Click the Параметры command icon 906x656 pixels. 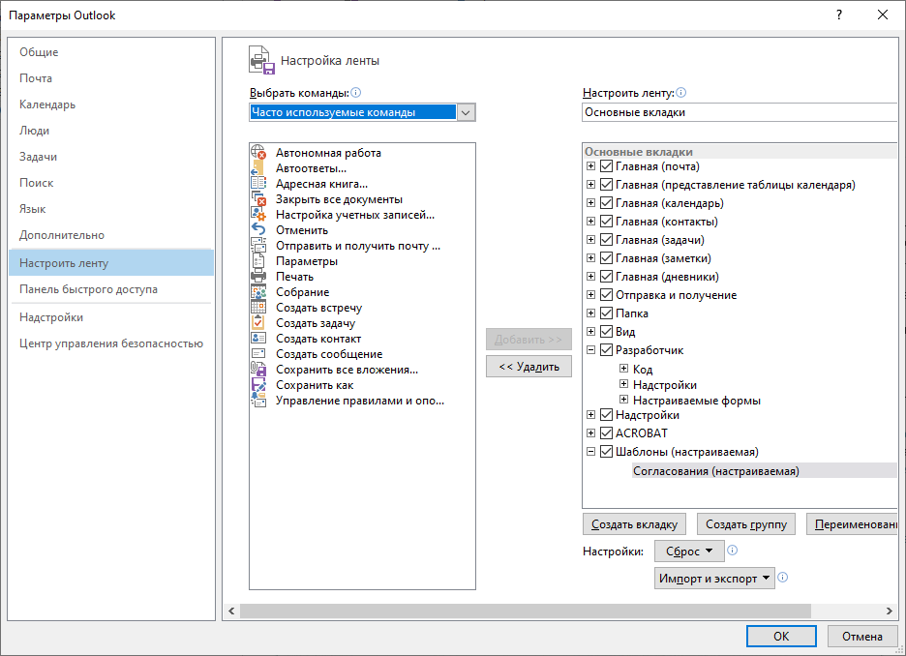point(258,261)
